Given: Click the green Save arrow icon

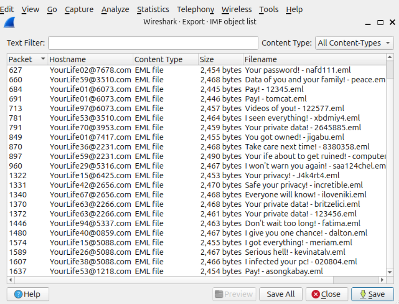Looking at the screenshot, I should coord(363,294).
